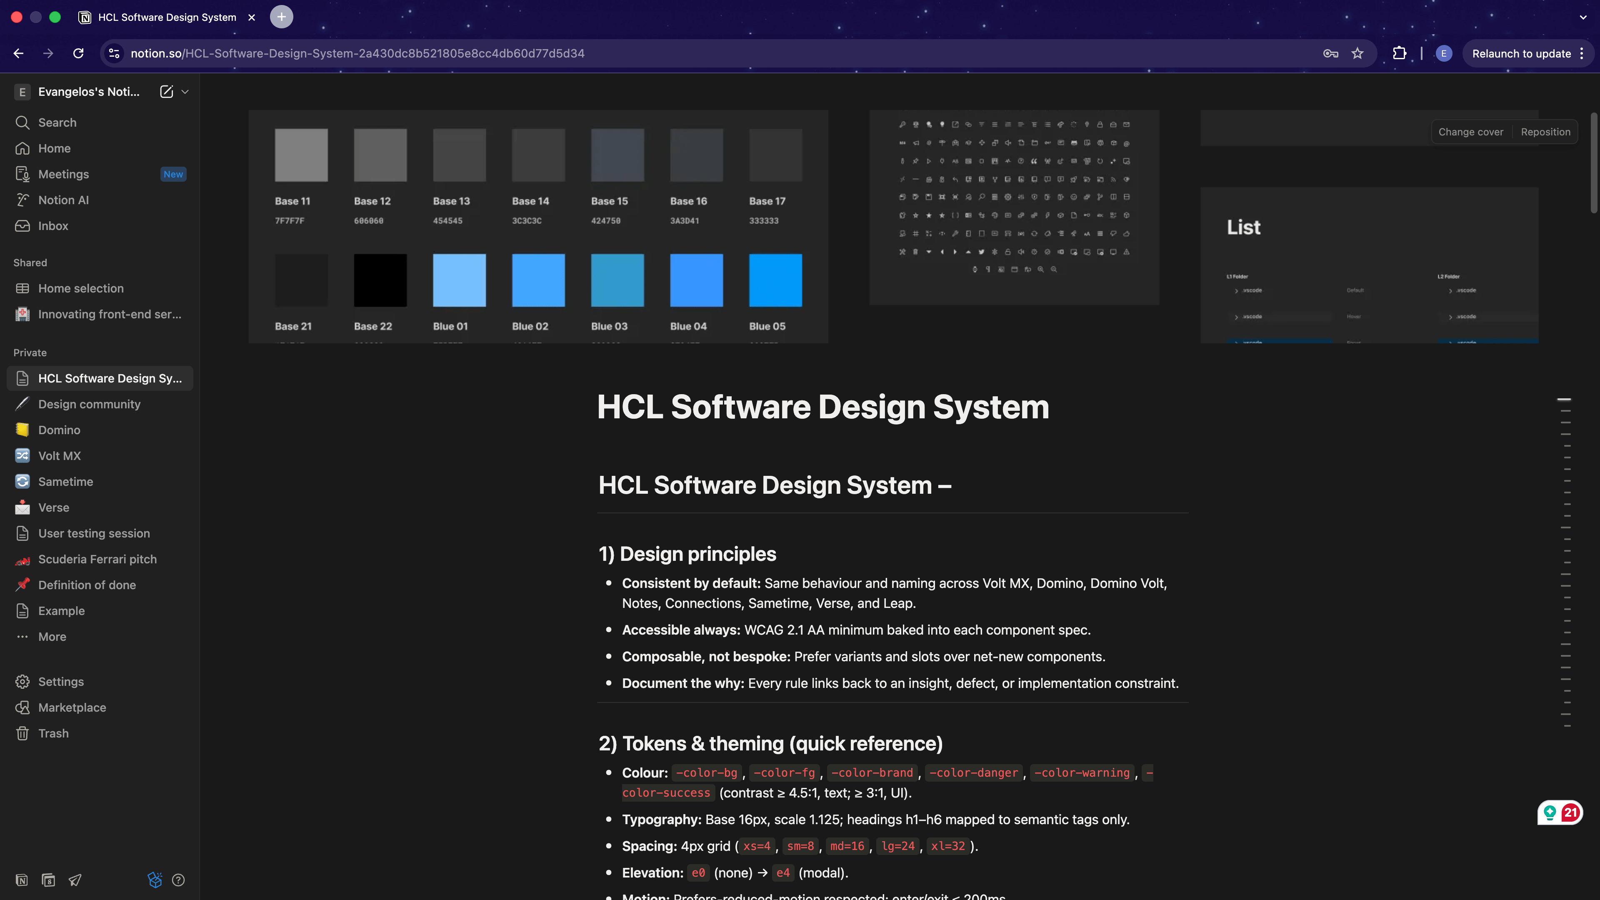Open the Volt MX page
The width and height of the screenshot is (1600, 900).
click(x=60, y=456)
